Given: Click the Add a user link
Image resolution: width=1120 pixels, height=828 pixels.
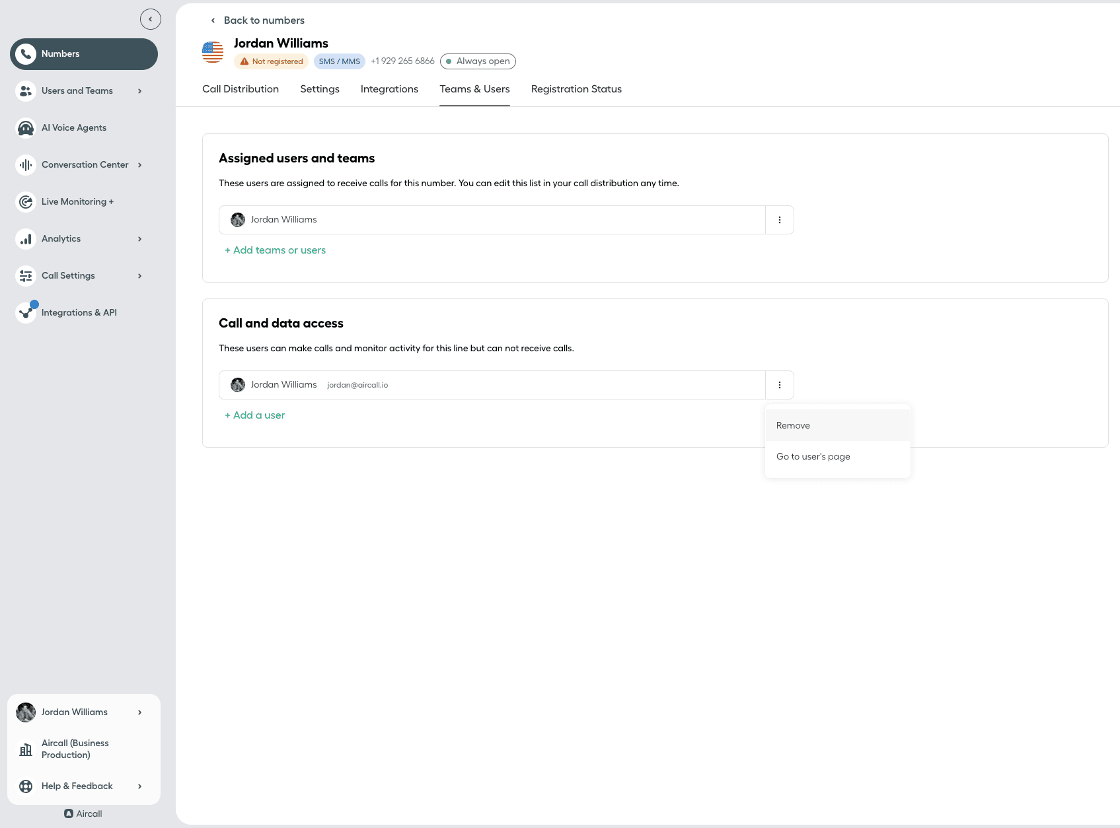Looking at the screenshot, I should [255, 415].
